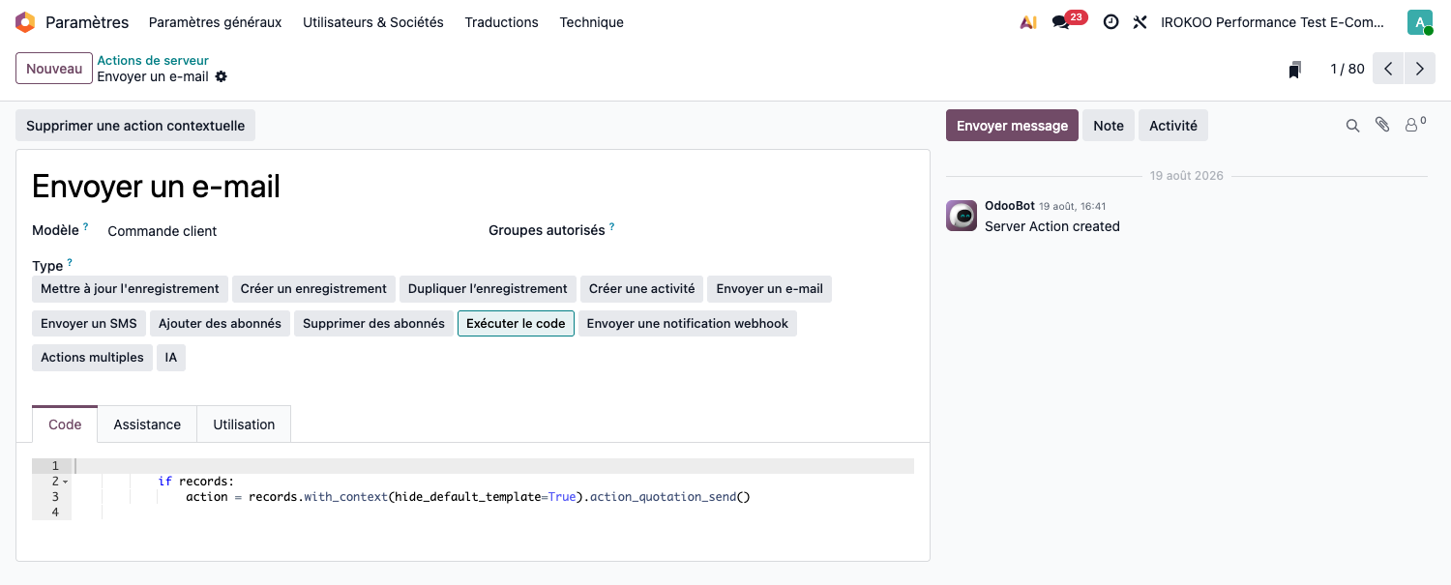Click the Note button in the chatter
Viewport: 1451px width, 585px height.
coord(1109,126)
